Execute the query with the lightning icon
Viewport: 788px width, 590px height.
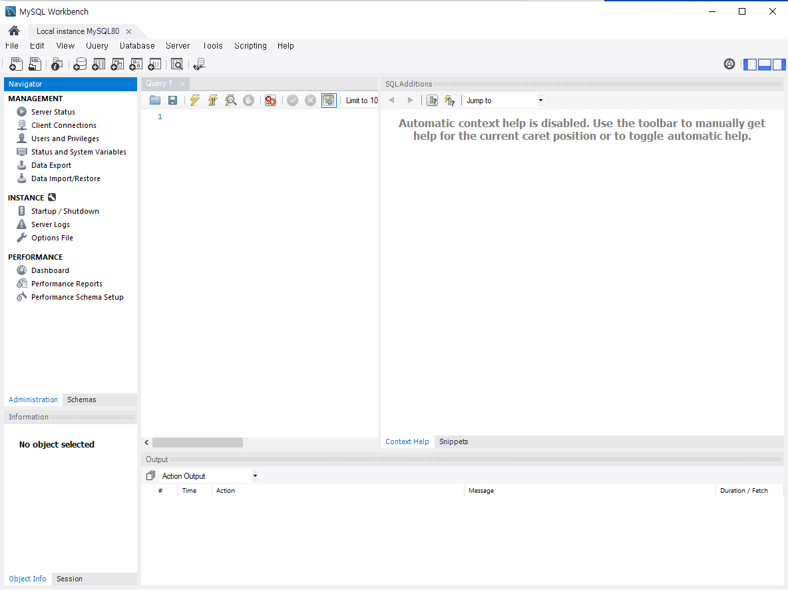click(x=195, y=100)
